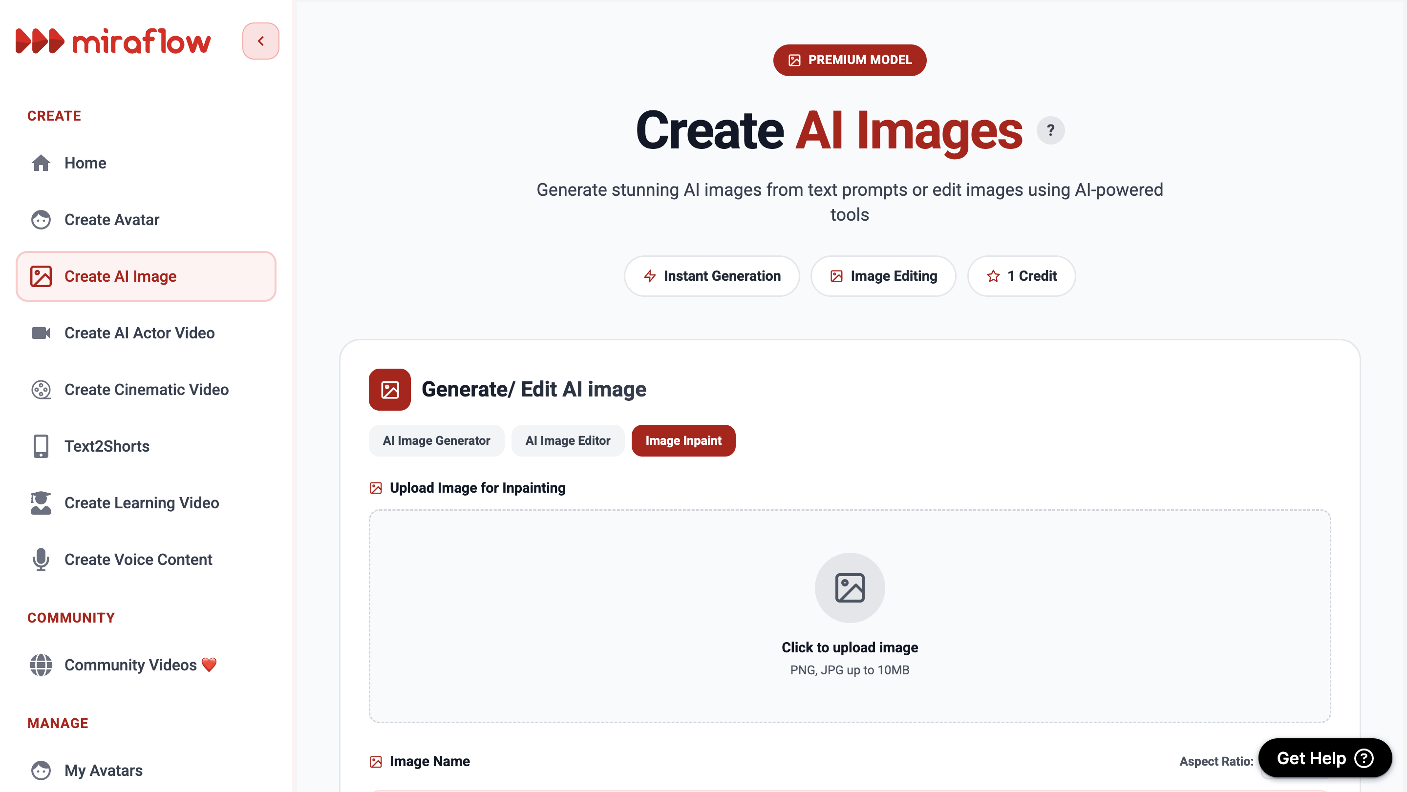Go to My Avatars in sidebar
The height and width of the screenshot is (792, 1407).
pos(103,770)
